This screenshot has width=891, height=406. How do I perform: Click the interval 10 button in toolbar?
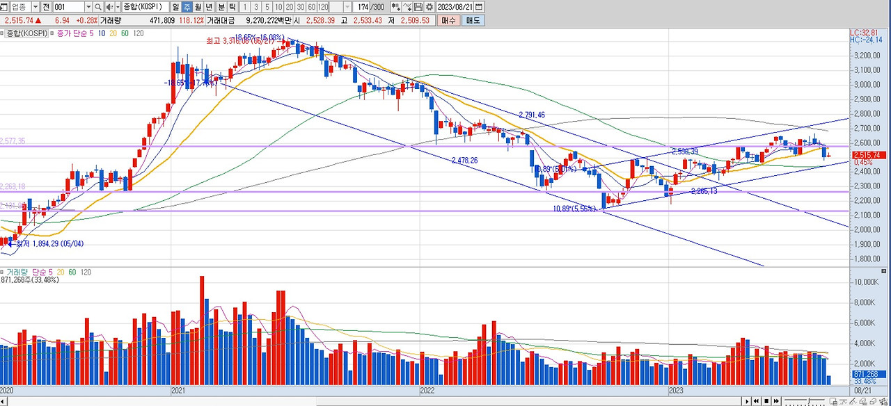pos(278,7)
